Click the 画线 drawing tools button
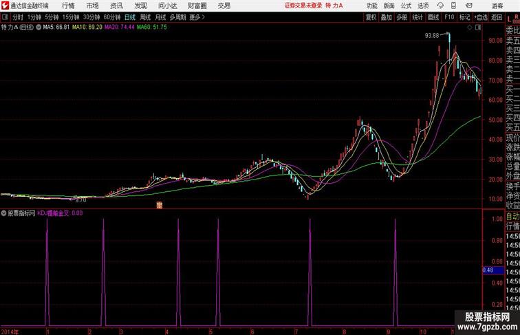Screen dimensions: 520x335 433,17
